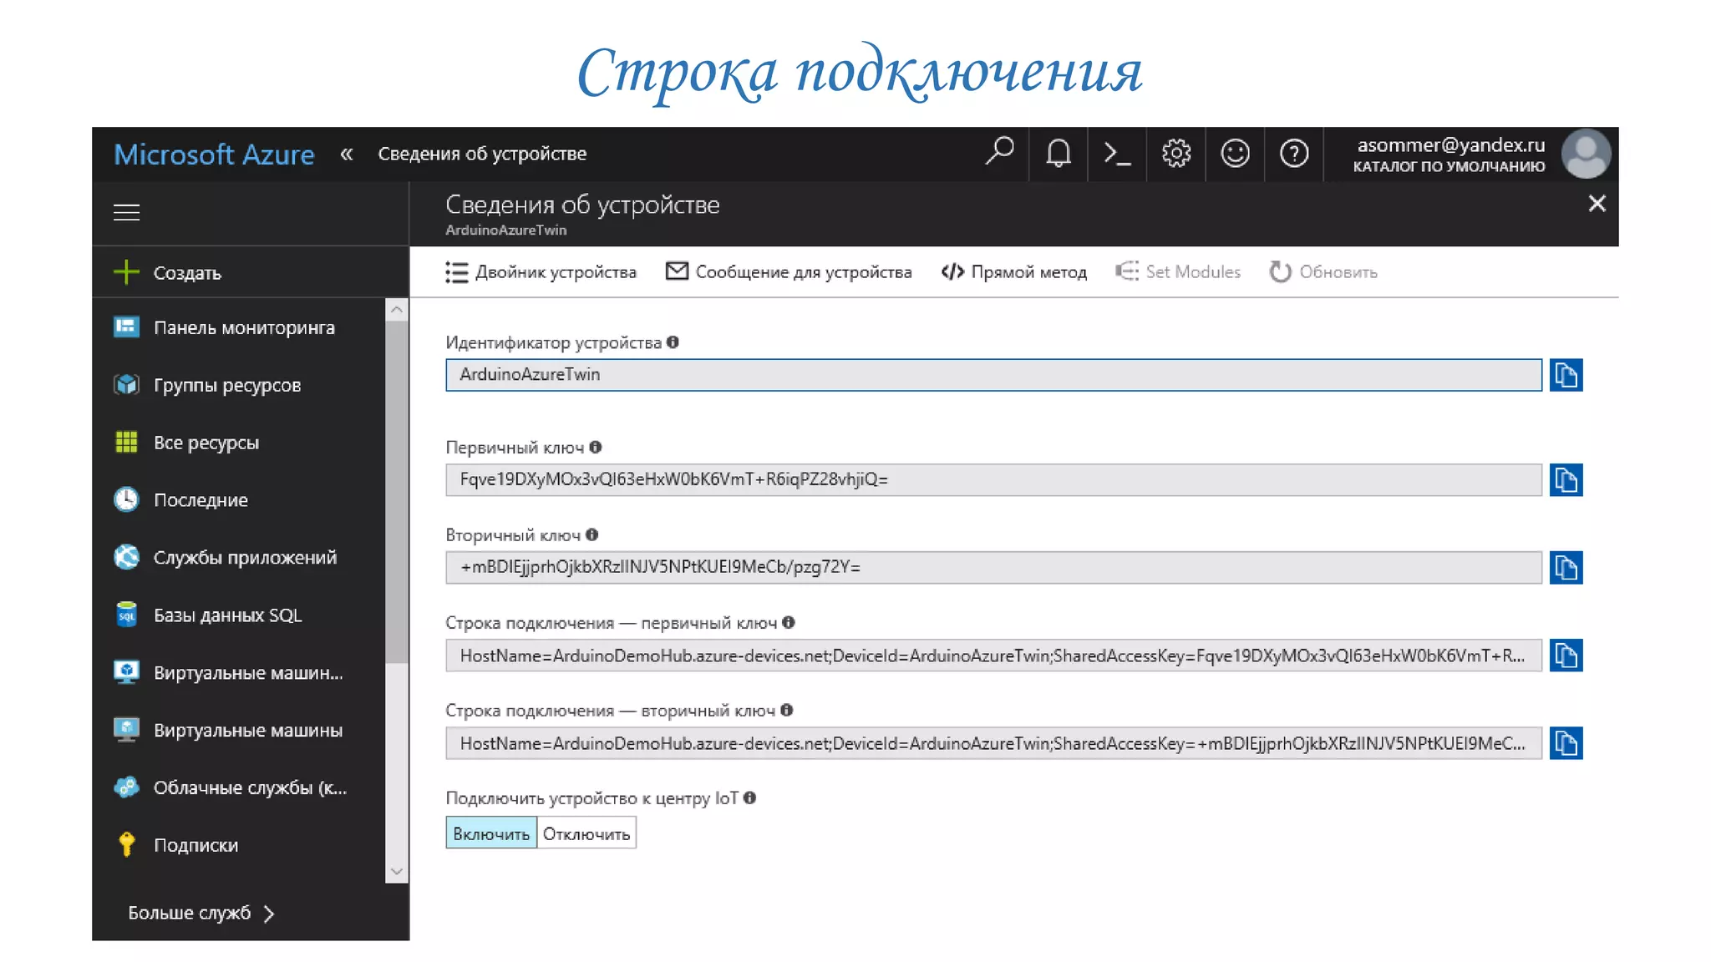Click ArduinoAzureTwin identifier field
1711x962 pixels.
point(993,375)
